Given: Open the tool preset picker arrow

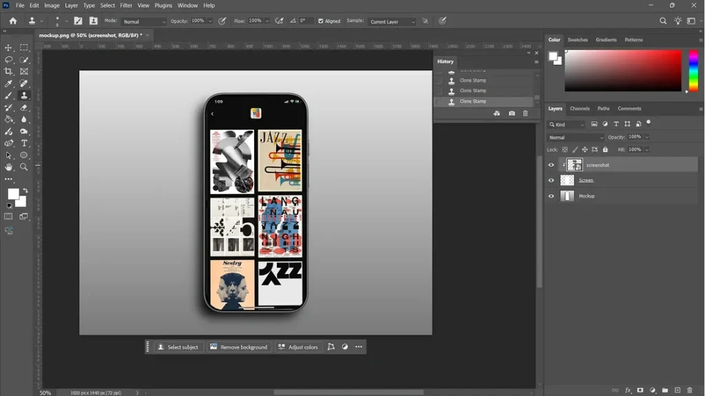Looking at the screenshot, I should point(42,21).
